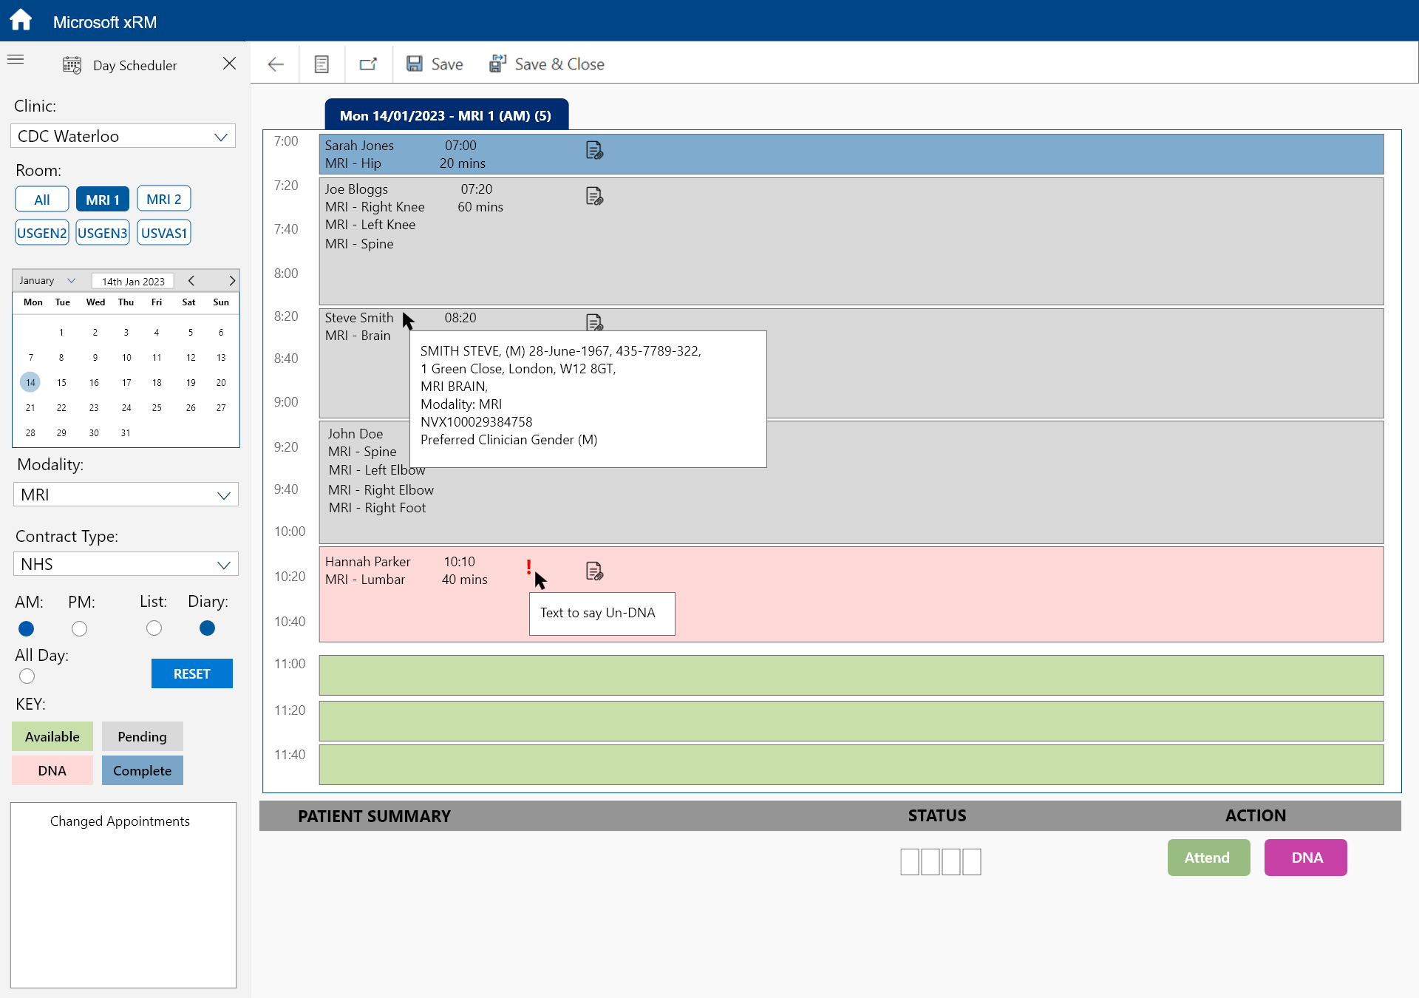Screen dimensions: 1419x998
Task: Click red exclamation on Hannah Parker appointment
Action: [528, 567]
